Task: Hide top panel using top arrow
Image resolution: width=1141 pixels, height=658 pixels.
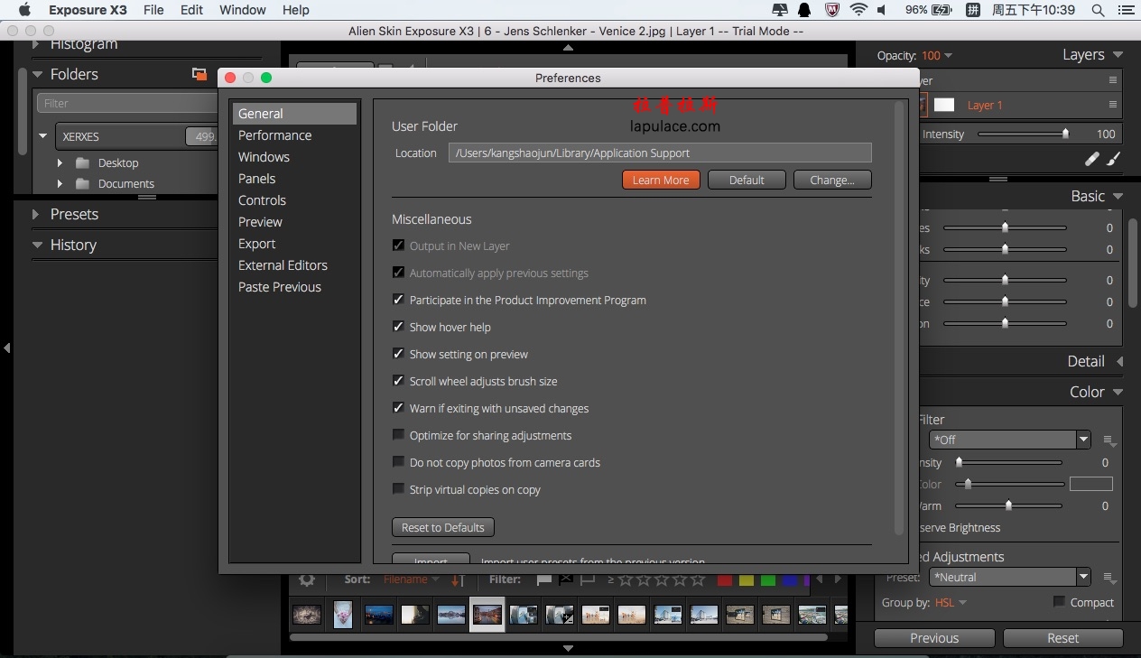Action: point(568,47)
